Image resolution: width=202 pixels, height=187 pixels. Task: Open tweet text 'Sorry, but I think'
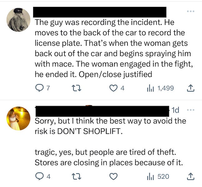pos(110,126)
